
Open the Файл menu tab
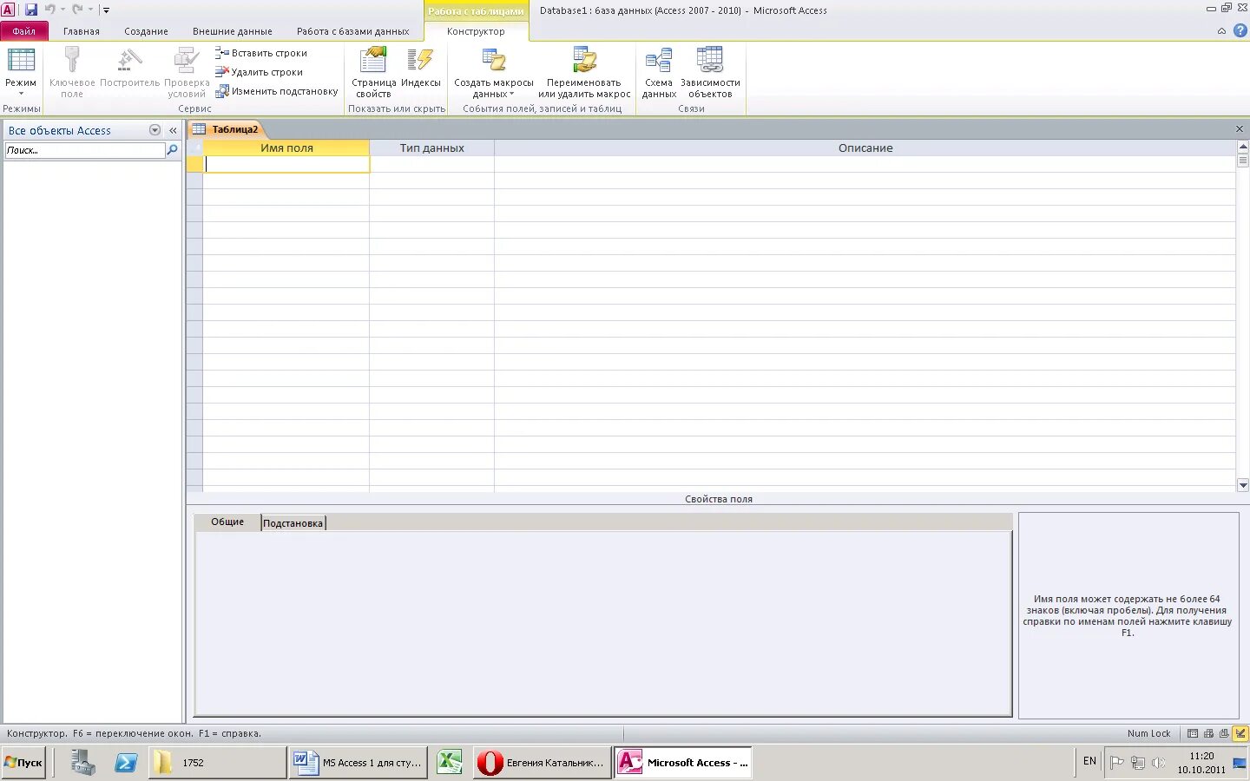click(x=24, y=31)
